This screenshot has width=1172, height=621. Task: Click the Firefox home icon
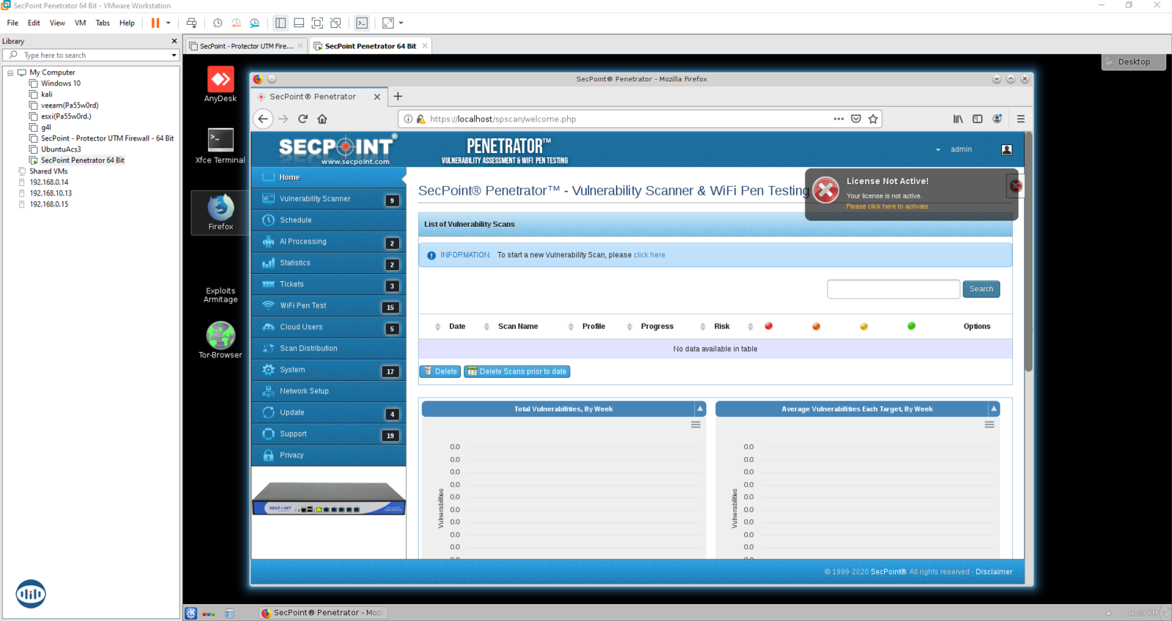pyautogui.click(x=322, y=119)
